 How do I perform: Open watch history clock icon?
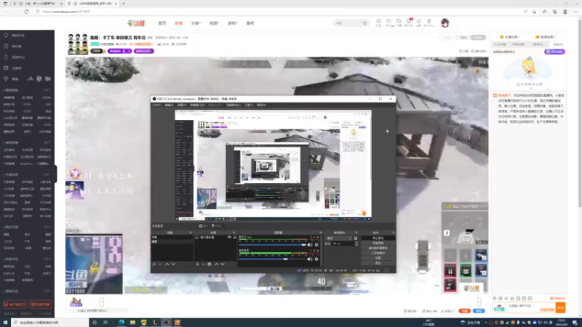[x=378, y=23]
